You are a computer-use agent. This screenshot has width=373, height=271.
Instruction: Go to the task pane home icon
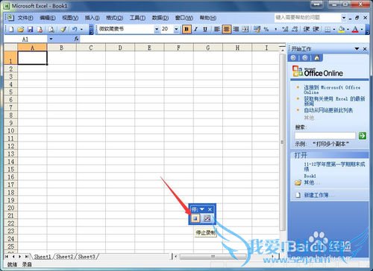316,58
